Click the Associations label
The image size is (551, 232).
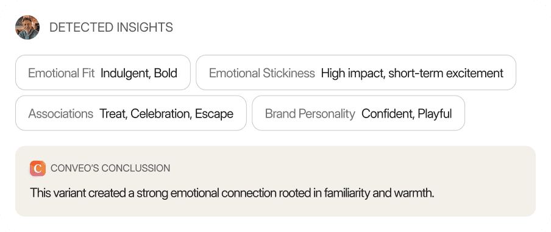coord(61,114)
